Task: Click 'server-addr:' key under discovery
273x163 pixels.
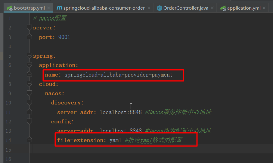Action: coord(77,112)
